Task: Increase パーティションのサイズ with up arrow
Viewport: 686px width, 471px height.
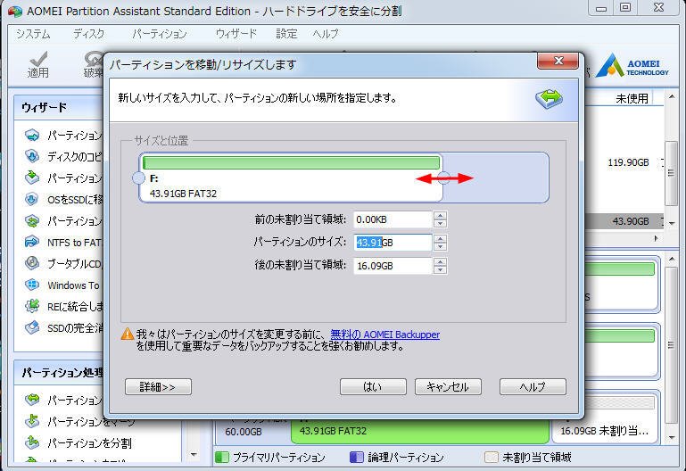Action: pyautogui.click(x=440, y=238)
